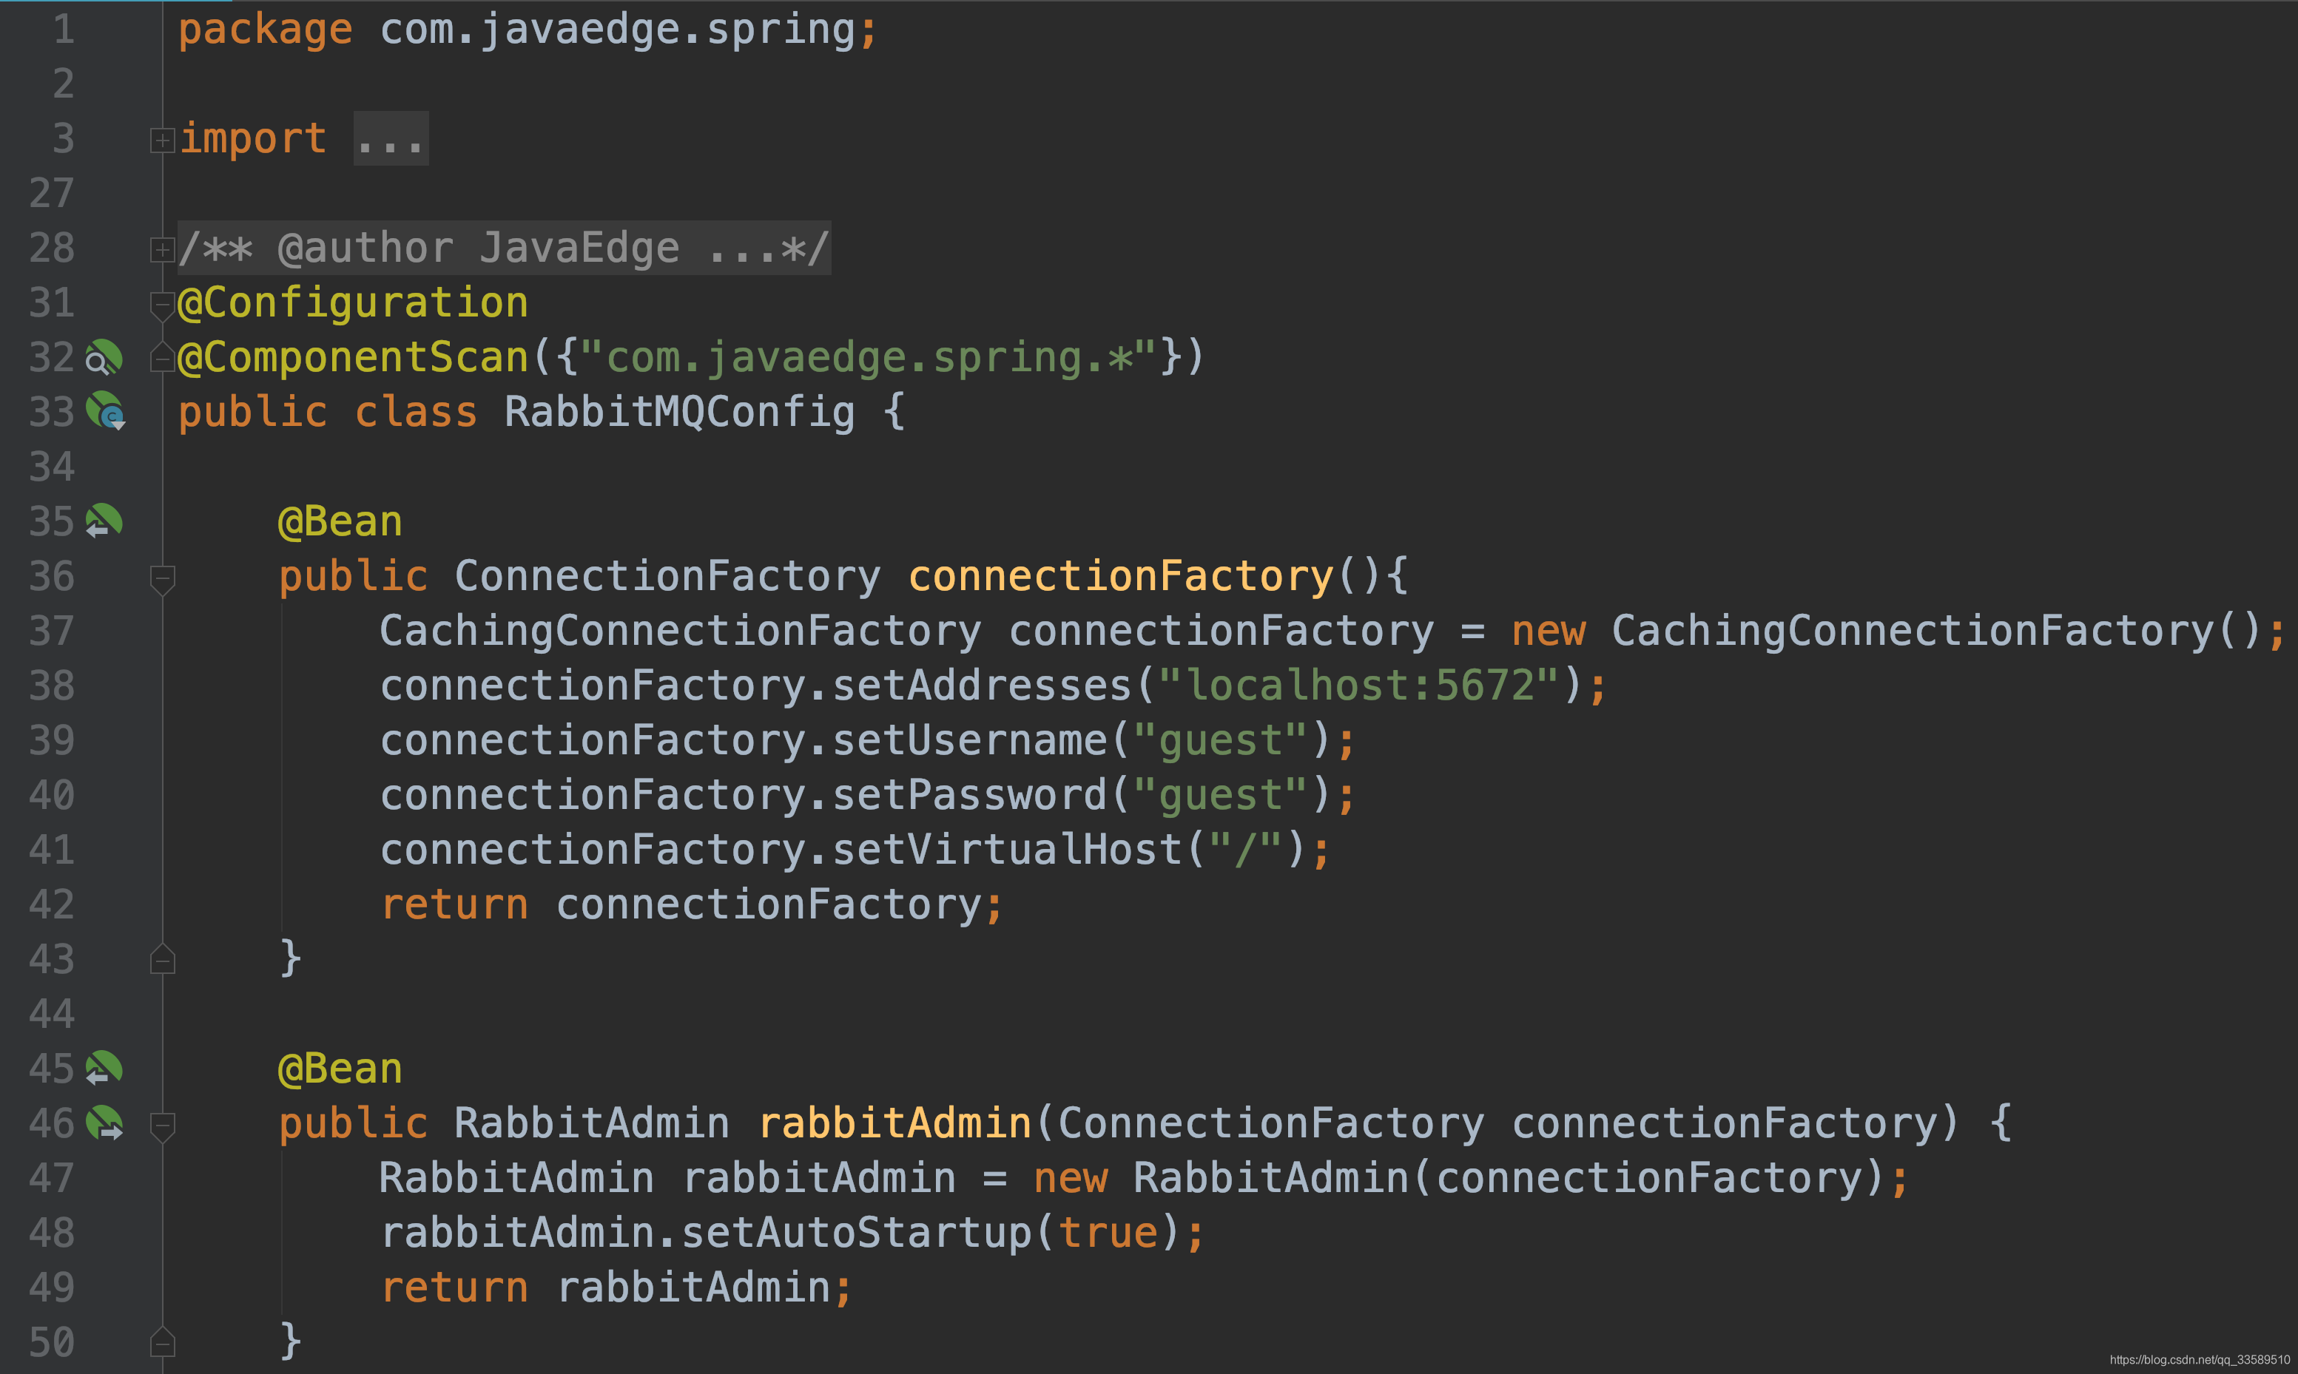Collapse the annotation block at @Configuration

coord(162,304)
